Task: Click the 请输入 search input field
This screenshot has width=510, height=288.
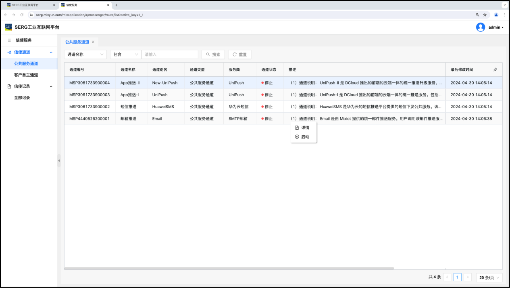Action: [169, 55]
